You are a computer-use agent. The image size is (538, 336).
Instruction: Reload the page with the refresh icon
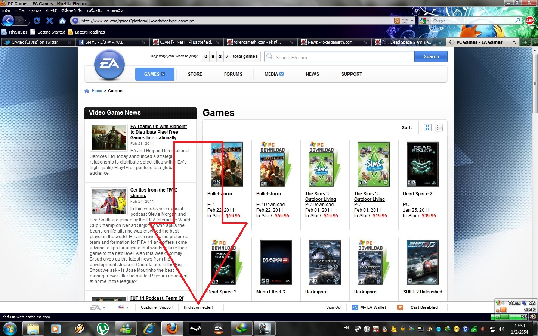tap(37, 21)
